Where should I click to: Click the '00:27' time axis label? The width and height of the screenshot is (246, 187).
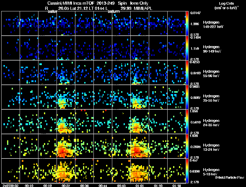click(x=66, y=185)
